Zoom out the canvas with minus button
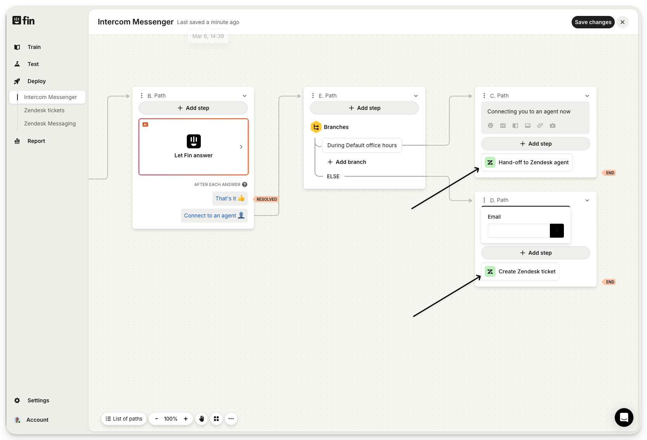 click(x=157, y=419)
